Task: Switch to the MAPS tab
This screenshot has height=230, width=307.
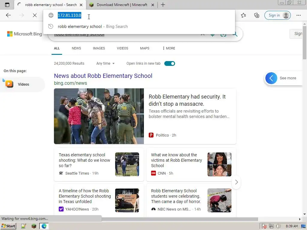Action: click(145, 48)
